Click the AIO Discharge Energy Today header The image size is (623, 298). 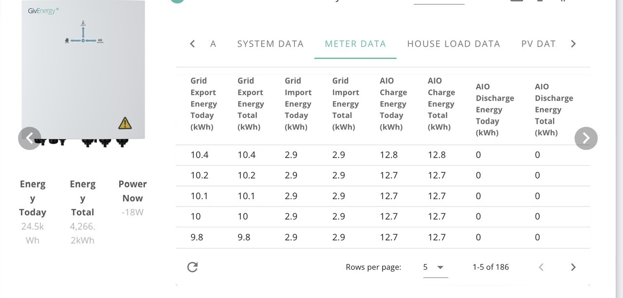pos(495,110)
